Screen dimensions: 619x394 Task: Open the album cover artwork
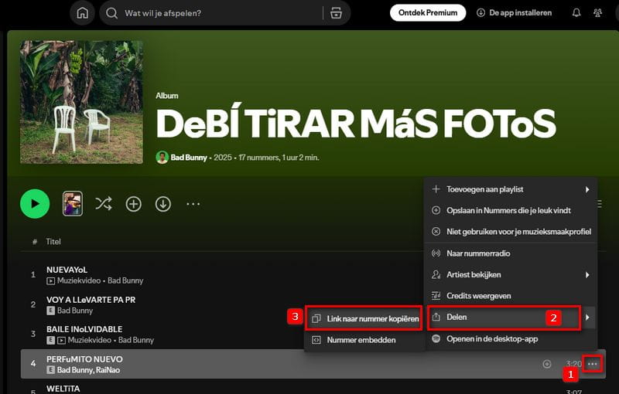click(x=81, y=102)
